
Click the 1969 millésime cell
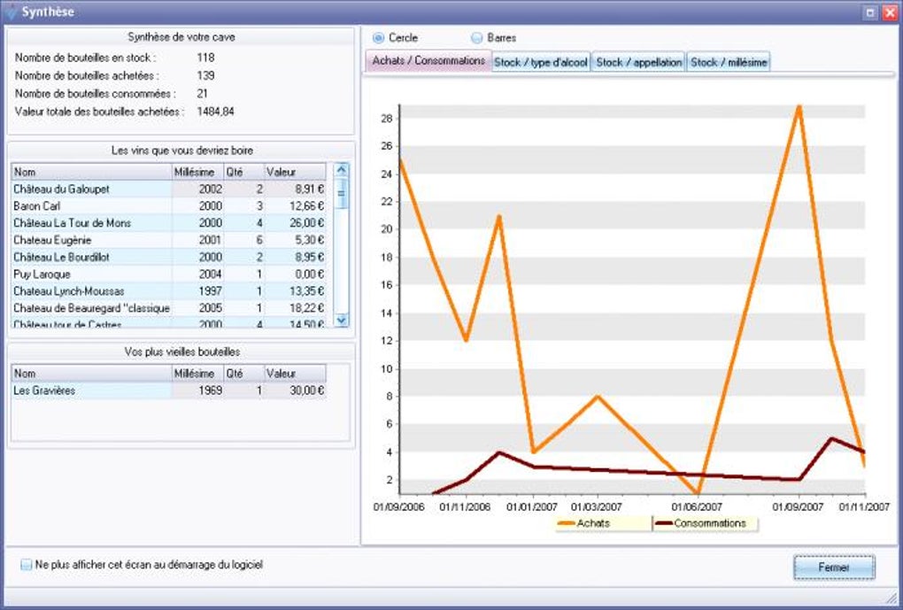[197, 390]
